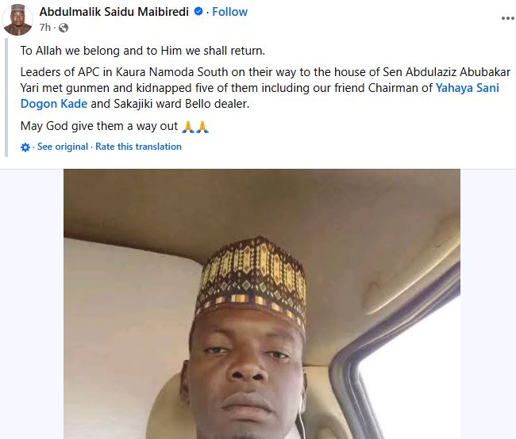The height and width of the screenshot is (439, 516).
Task: Open Abdulmalik Saidu Maibiredi's profile picture
Action: 17,19
